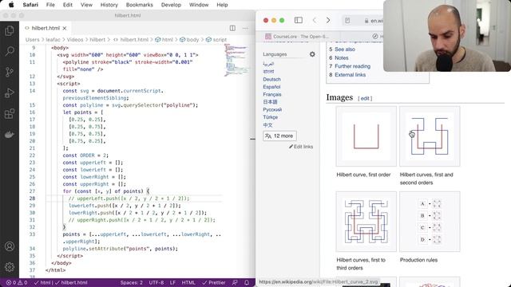This screenshot has height=287, width=511.
Task: Click the Prettier status bar item
Action: [213, 282]
